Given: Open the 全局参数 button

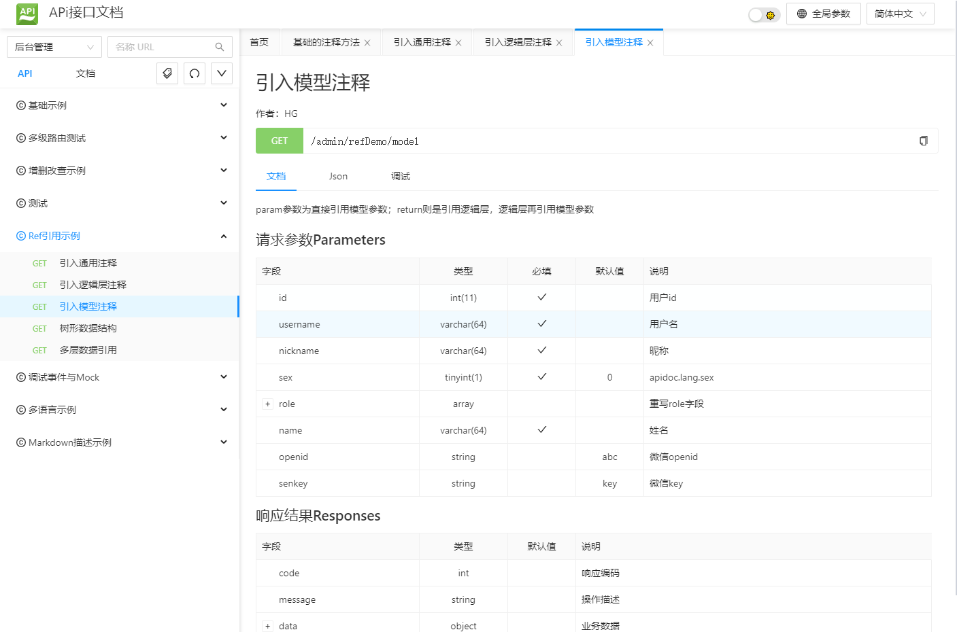Looking at the screenshot, I should 823,14.
